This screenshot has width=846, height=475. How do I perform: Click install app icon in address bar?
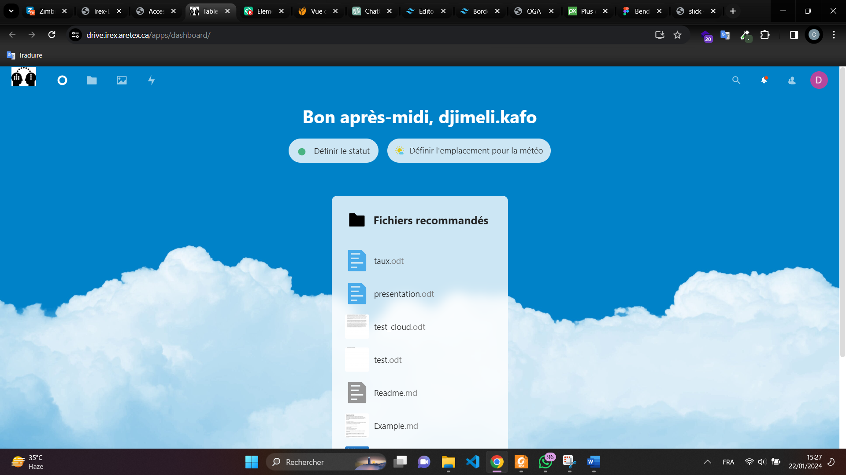click(x=660, y=35)
